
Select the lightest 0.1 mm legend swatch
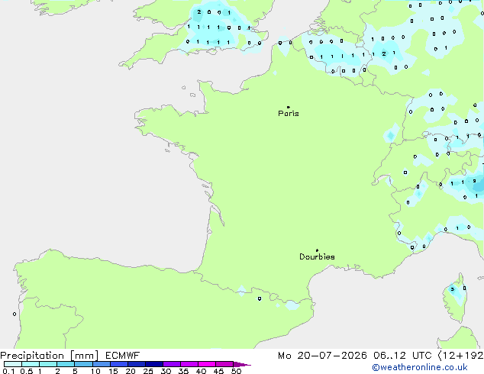(x=13, y=364)
